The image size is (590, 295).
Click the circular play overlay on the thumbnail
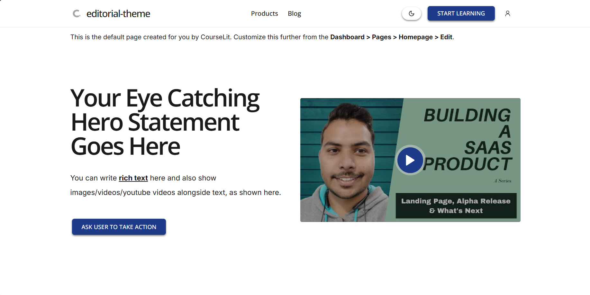[x=410, y=160]
